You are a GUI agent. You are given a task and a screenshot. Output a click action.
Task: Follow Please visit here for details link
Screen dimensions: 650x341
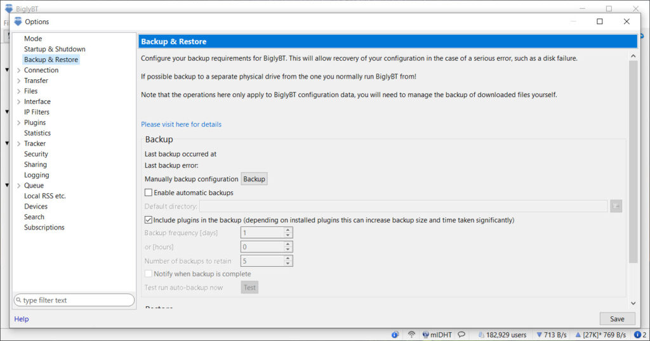coord(181,124)
